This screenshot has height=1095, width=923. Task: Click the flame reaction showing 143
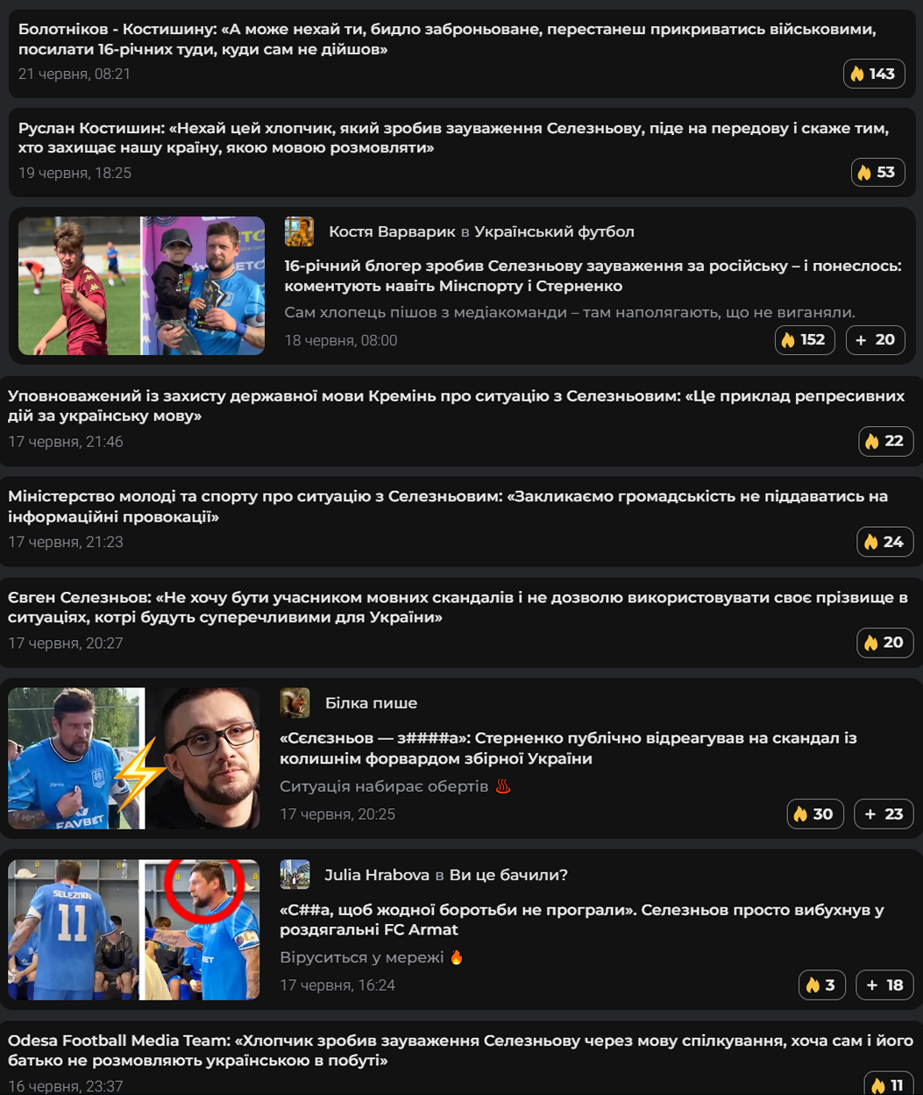coord(873,74)
